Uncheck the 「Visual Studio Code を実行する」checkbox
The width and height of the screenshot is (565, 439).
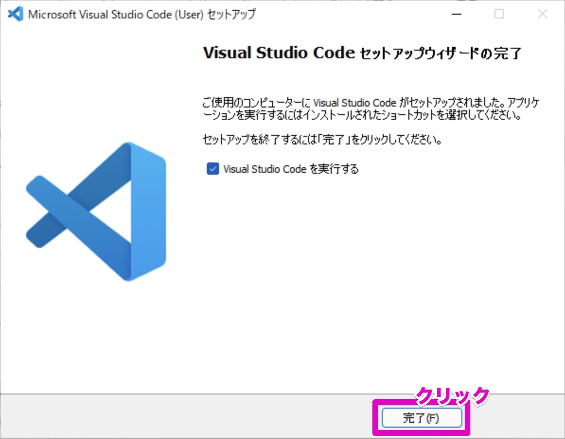pyautogui.click(x=212, y=169)
